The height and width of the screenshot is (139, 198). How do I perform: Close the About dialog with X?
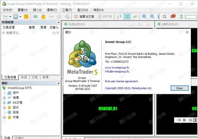(x=187, y=32)
